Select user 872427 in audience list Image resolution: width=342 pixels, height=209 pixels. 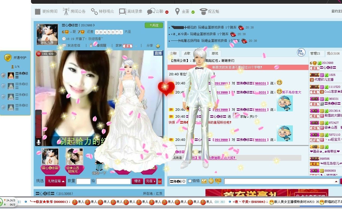pyautogui.click(x=326, y=125)
